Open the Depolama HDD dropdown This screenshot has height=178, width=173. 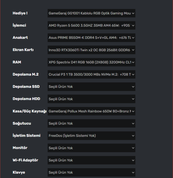click(x=91, y=99)
